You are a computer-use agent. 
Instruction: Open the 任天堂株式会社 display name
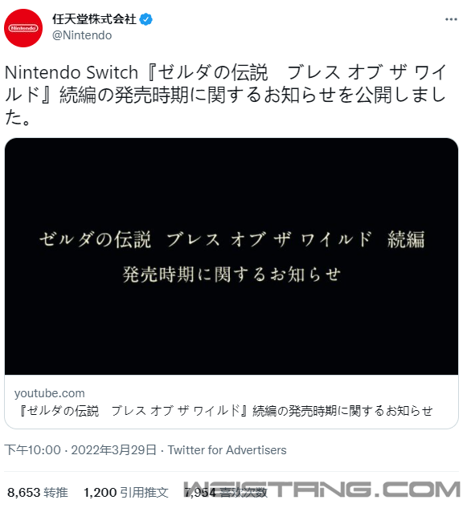pos(94,19)
